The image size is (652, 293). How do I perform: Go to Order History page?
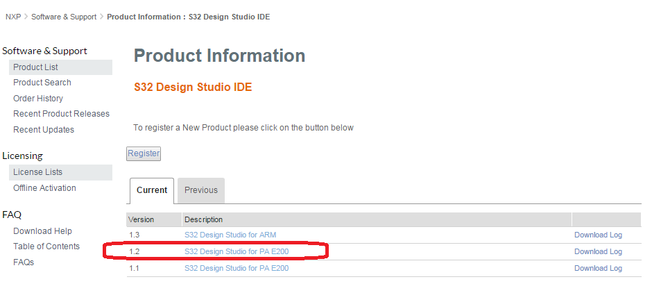click(38, 99)
